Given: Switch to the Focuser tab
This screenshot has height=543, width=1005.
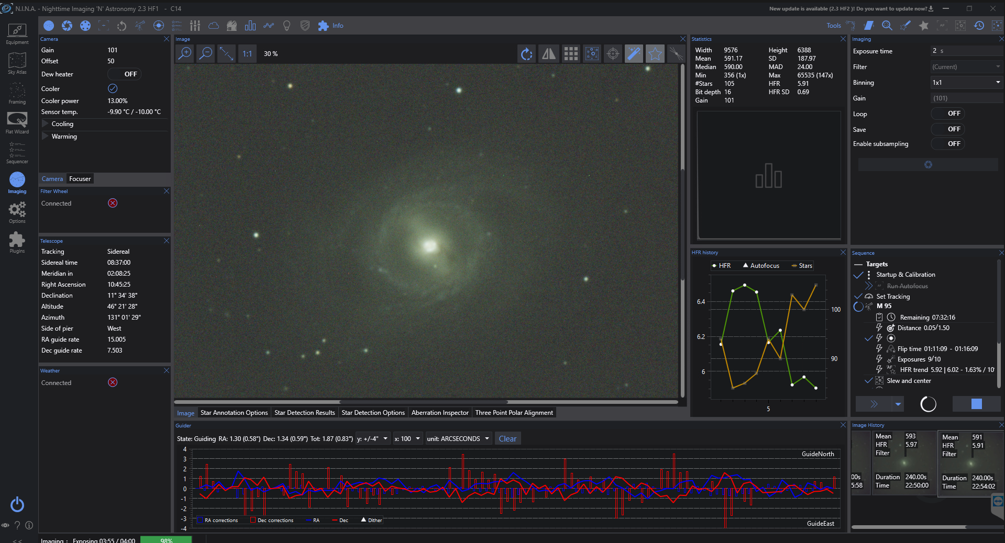Looking at the screenshot, I should 80,179.
